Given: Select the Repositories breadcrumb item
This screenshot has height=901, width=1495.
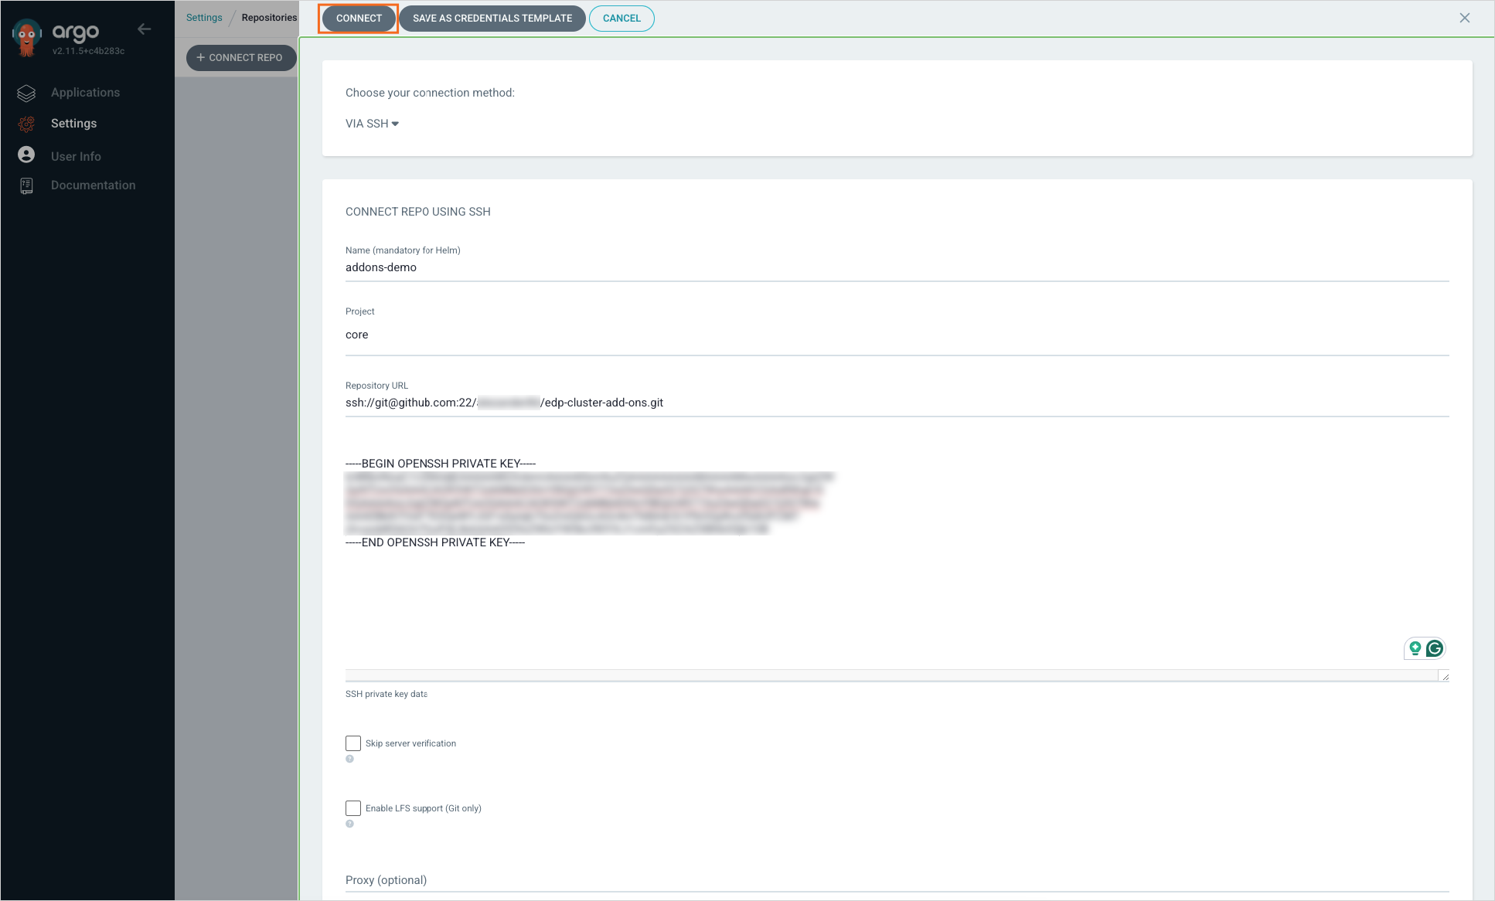Looking at the screenshot, I should click(x=268, y=17).
